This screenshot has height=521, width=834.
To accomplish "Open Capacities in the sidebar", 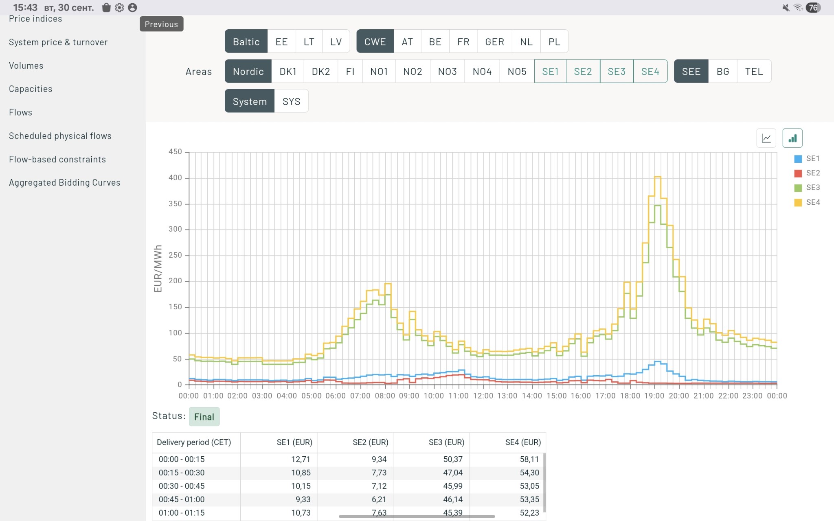I will [31, 89].
